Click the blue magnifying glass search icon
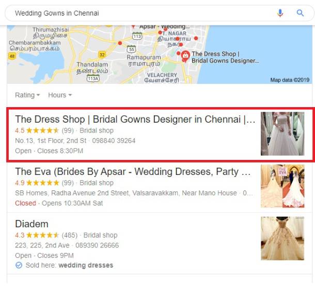This screenshot has width=315, height=295. tap(300, 13)
